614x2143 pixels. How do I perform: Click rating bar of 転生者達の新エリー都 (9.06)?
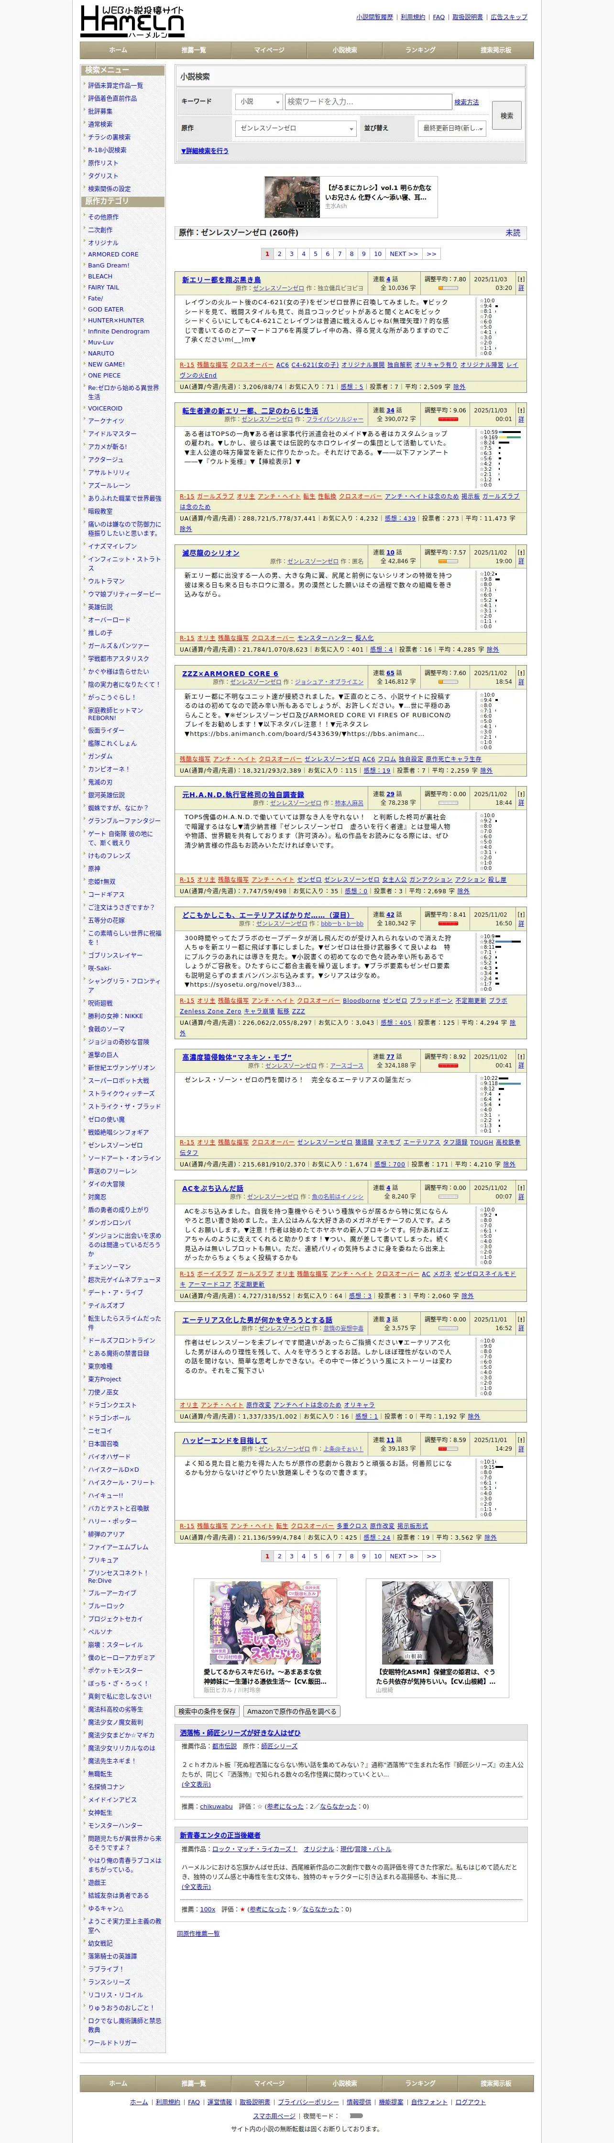[448, 419]
